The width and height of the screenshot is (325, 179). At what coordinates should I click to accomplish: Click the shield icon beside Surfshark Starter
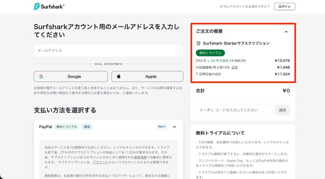coord(198,43)
